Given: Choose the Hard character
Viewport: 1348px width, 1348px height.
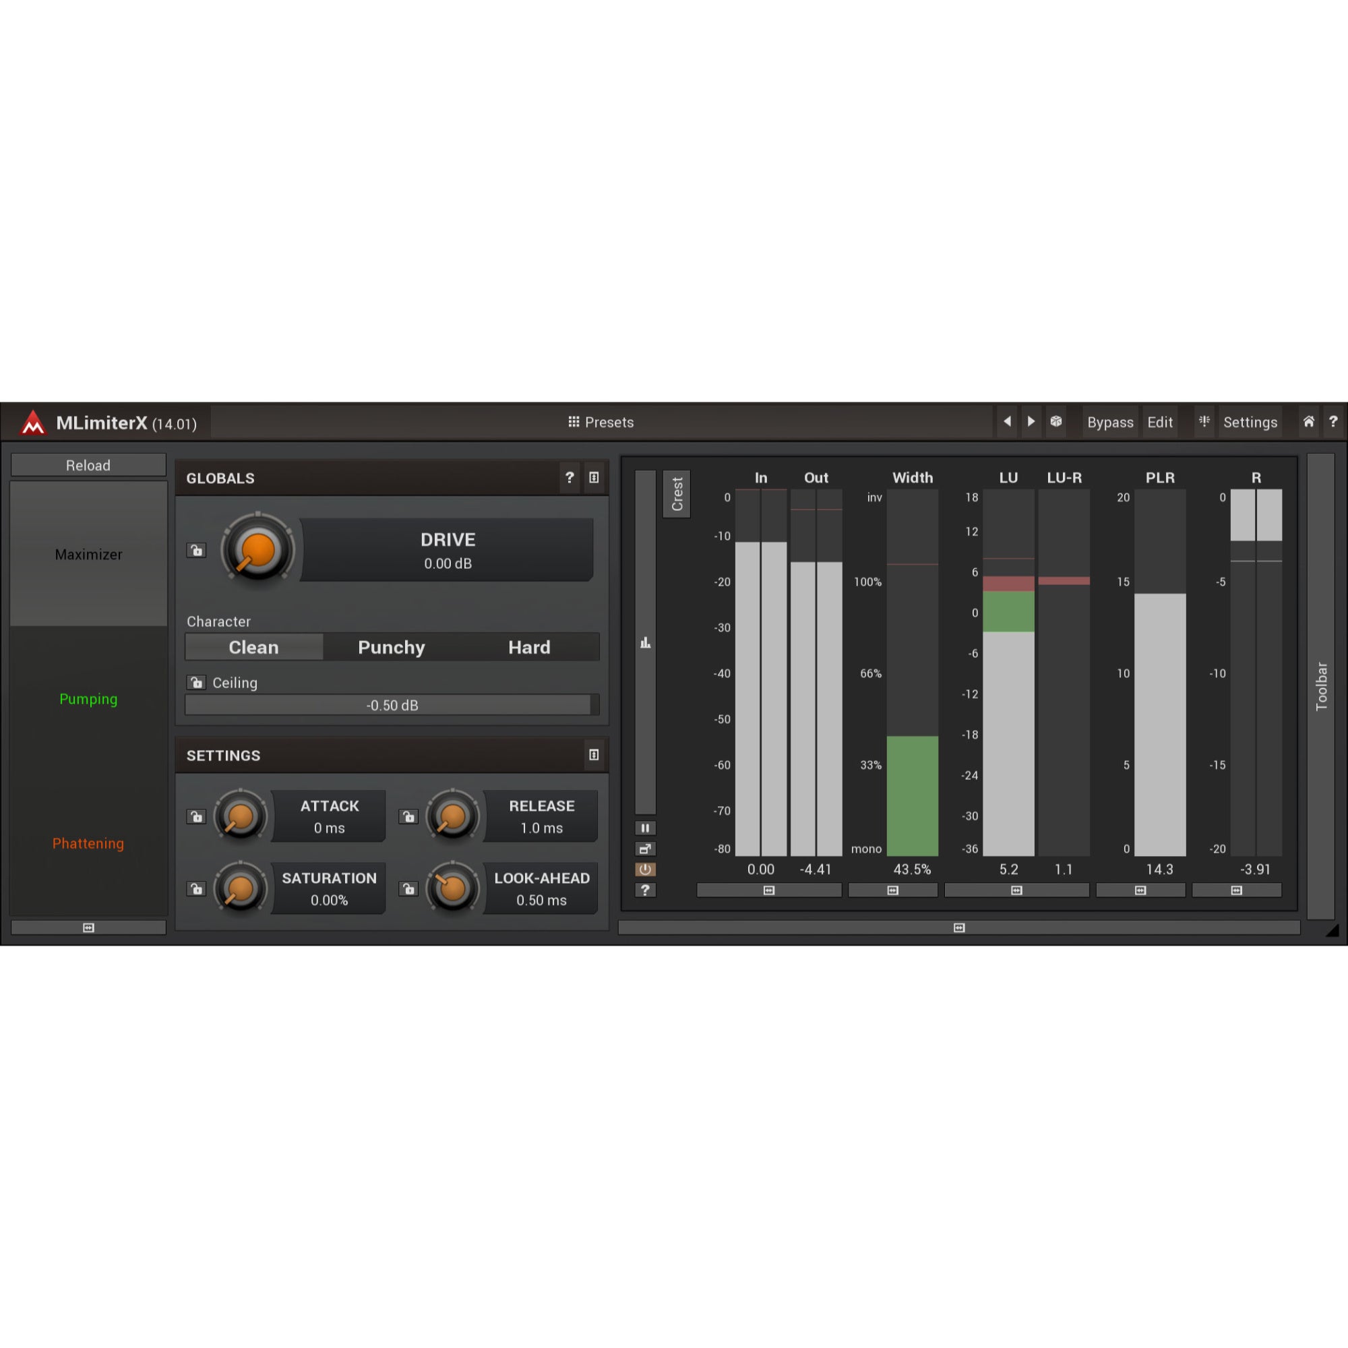Looking at the screenshot, I should coord(529,647).
